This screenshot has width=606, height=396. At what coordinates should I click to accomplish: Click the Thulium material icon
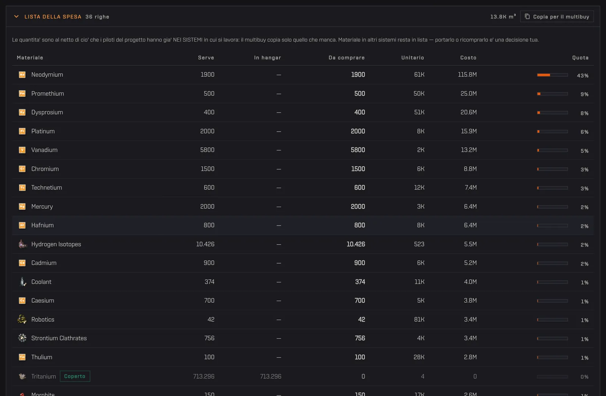click(x=22, y=357)
